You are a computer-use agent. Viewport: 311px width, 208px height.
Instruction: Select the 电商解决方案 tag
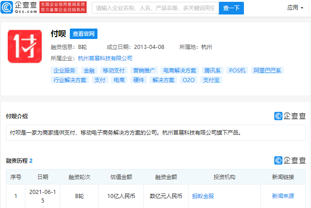180,70
